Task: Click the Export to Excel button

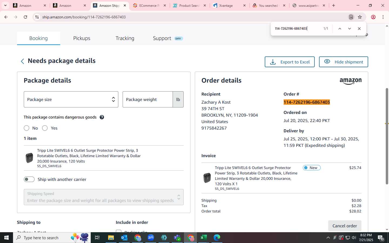Action: click(x=290, y=62)
